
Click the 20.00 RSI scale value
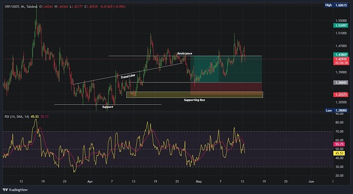[339, 176]
